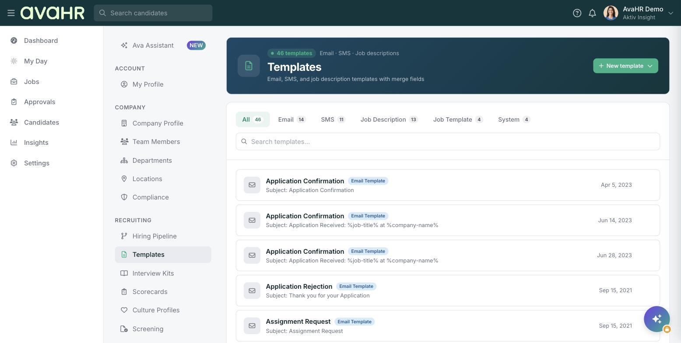681x343 pixels.
Task: Click the Insights chart icon
Action: [14, 143]
